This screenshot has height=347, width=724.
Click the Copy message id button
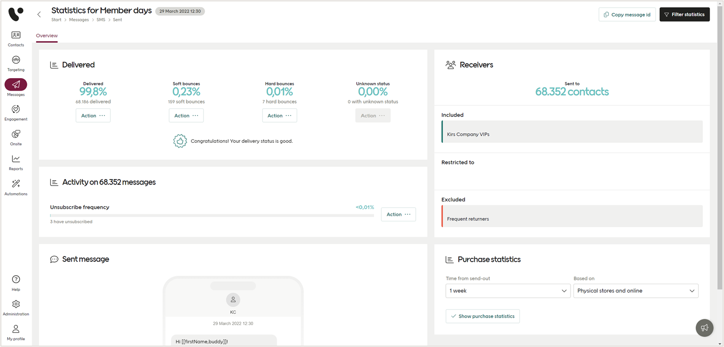(627, 14)
